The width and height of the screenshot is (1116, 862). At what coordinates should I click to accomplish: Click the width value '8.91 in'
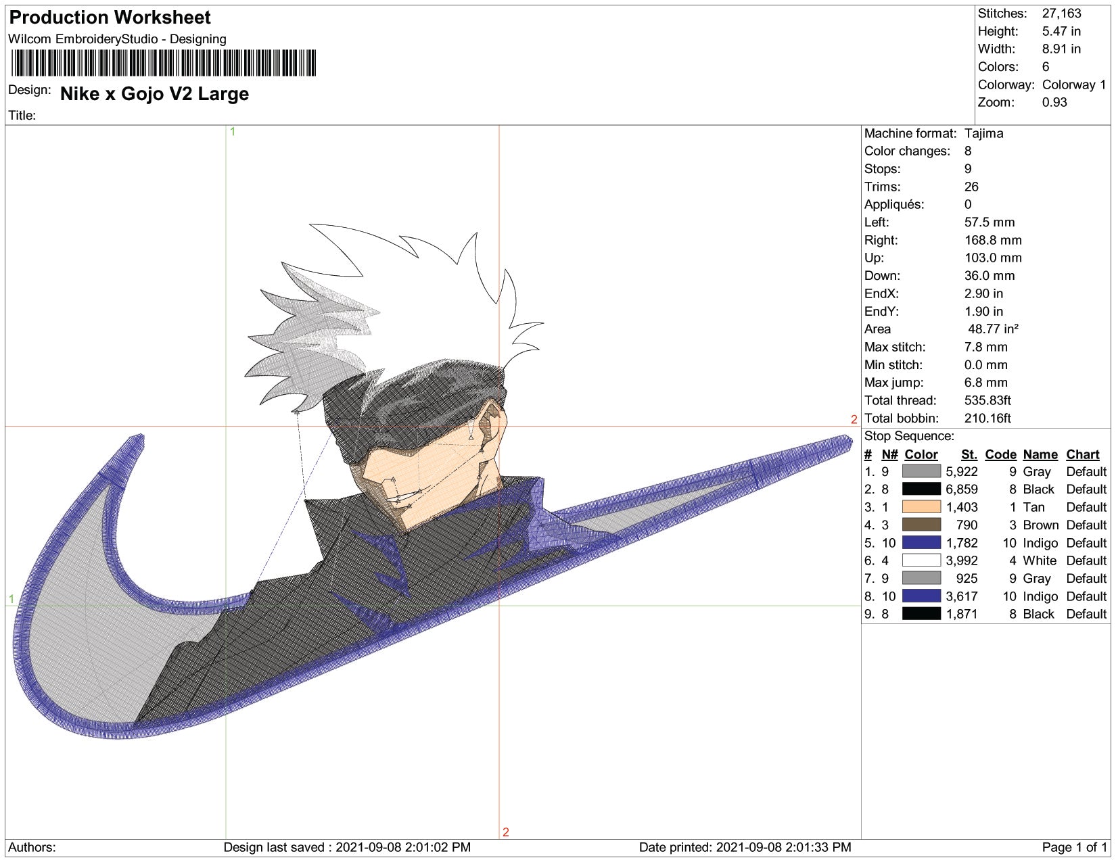[1061, 49]
